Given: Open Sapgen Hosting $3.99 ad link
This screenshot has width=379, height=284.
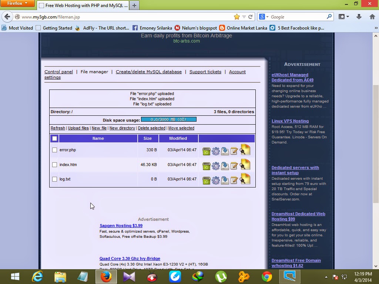Looking at the screenshot, I should 121,226.
